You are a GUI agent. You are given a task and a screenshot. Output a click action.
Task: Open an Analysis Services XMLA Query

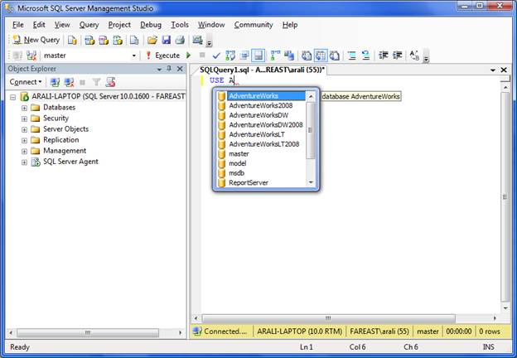pos(118,41)
